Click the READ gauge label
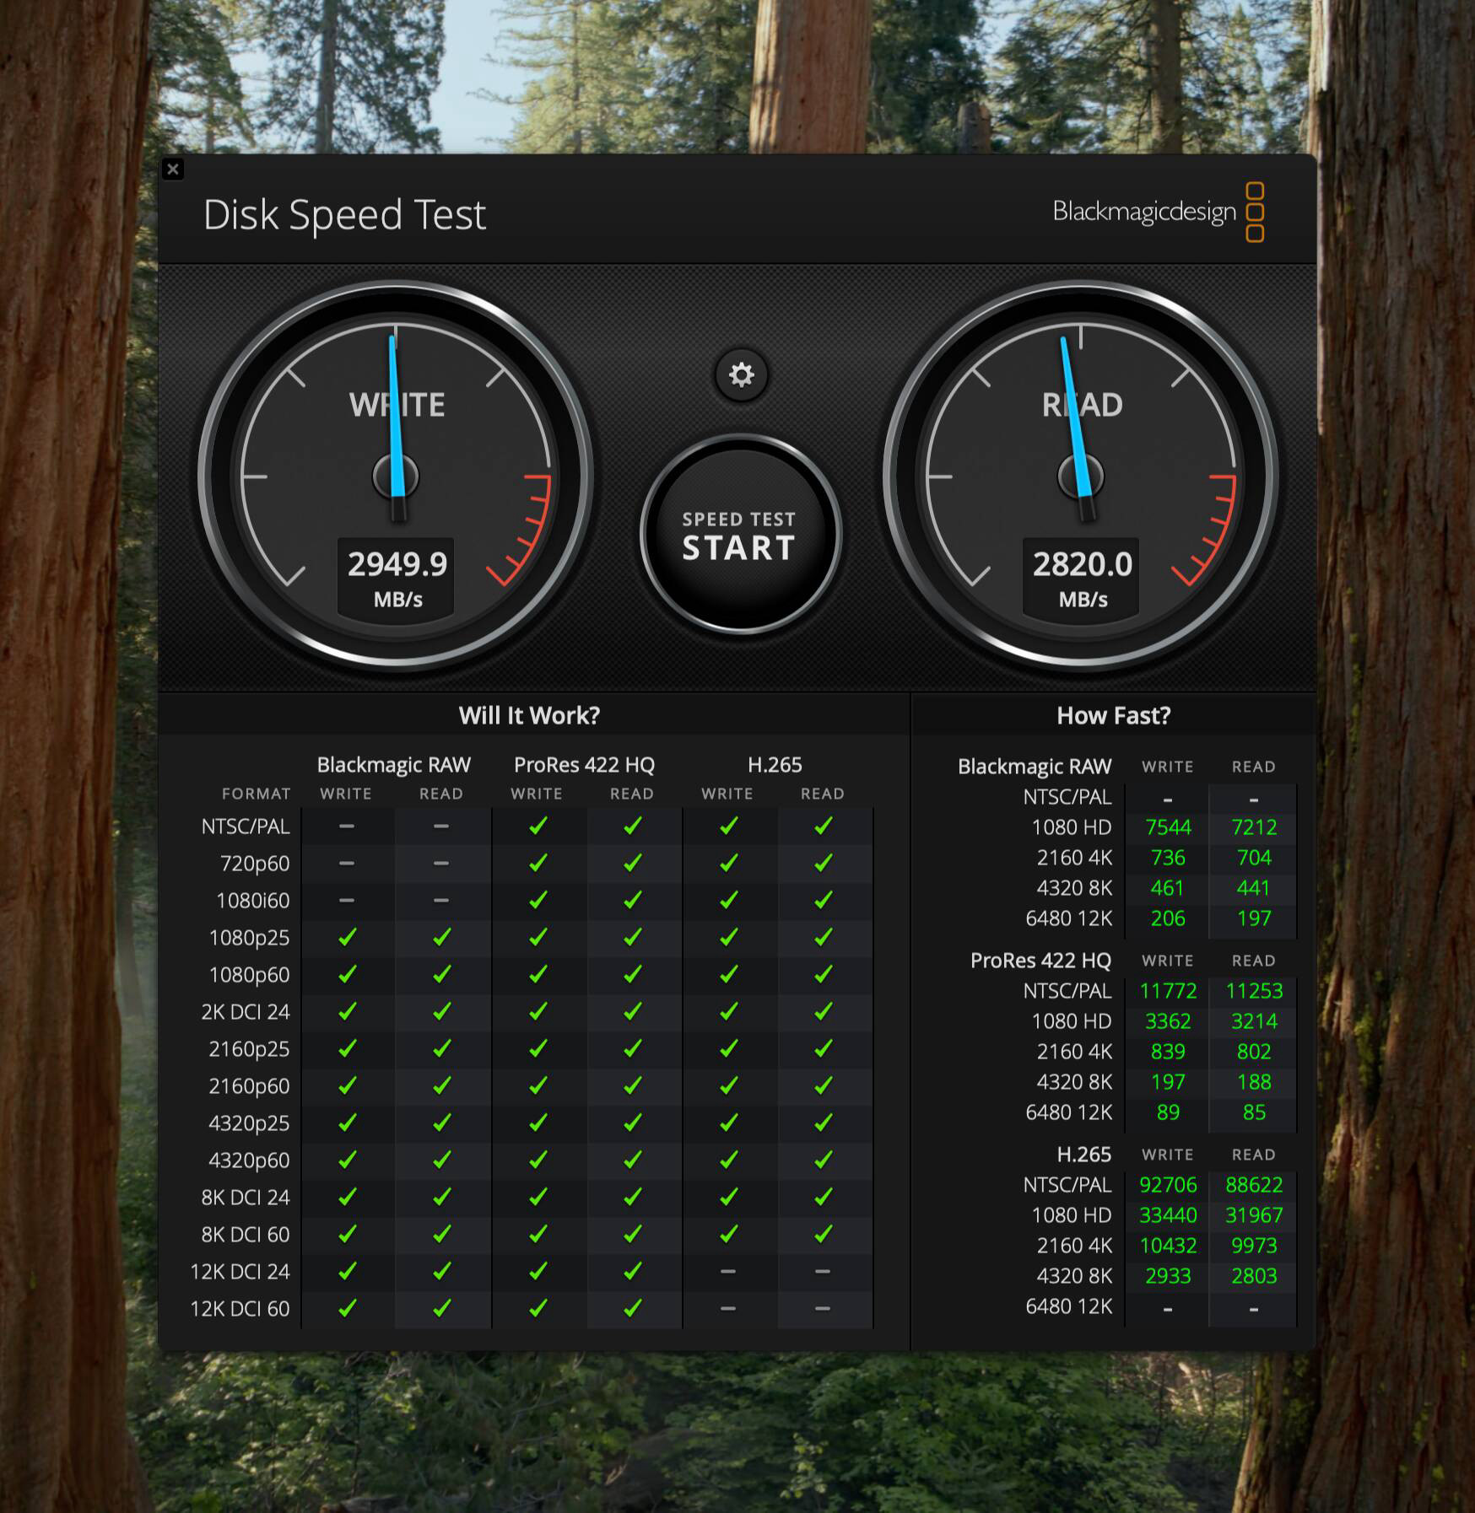1475x1513 pixels. point(1082,405)
